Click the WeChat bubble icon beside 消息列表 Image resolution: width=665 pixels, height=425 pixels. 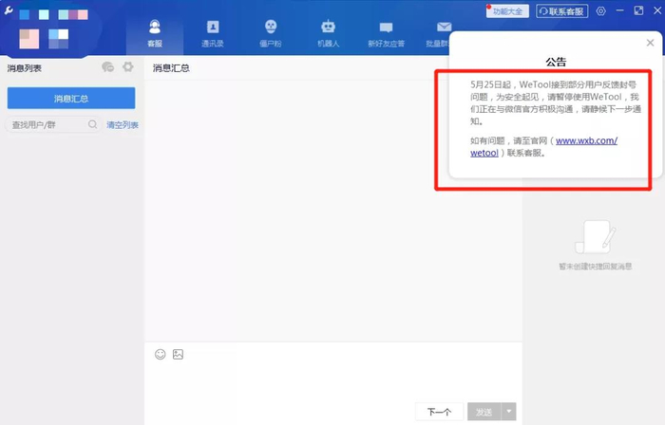(x=108, y=67)
